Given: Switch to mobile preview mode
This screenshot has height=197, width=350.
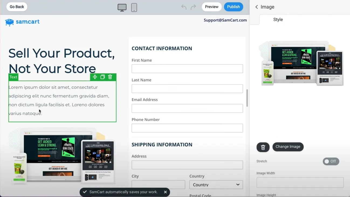Looking at the screenshot, I should click(x=134, y=7).
